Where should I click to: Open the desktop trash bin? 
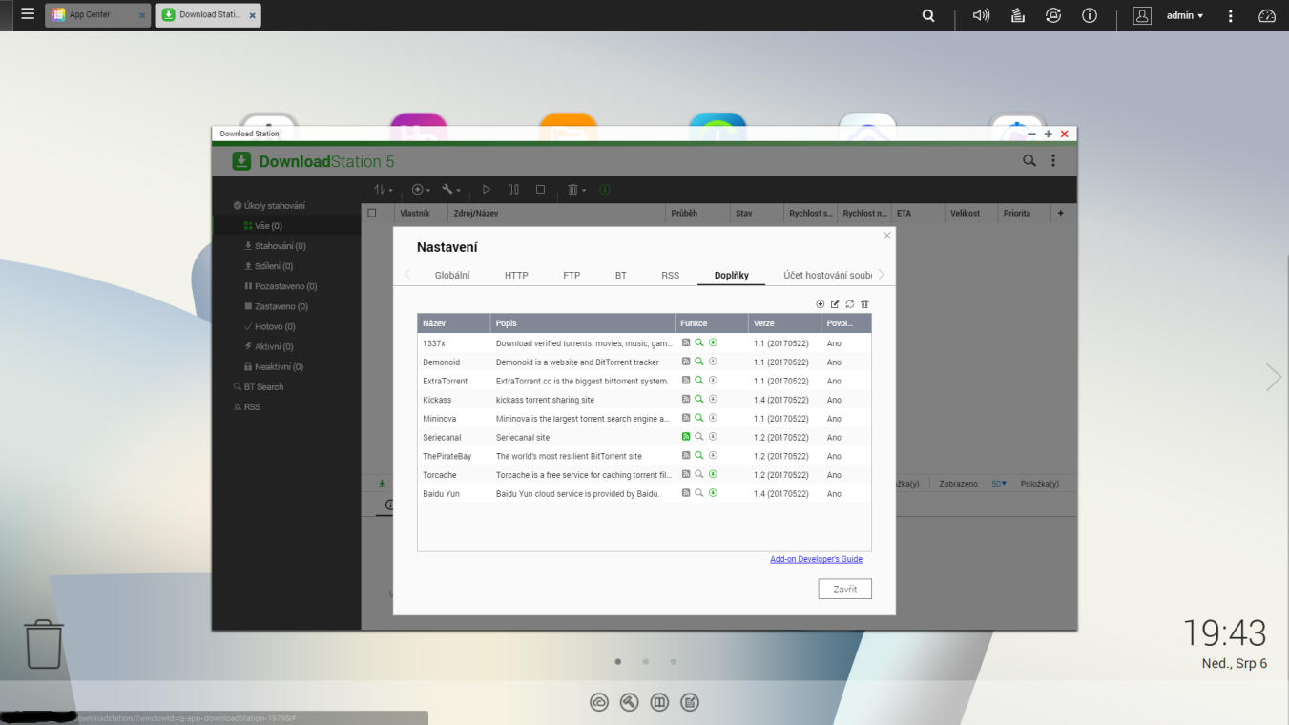pyautogui.click(x=44, y=644)
